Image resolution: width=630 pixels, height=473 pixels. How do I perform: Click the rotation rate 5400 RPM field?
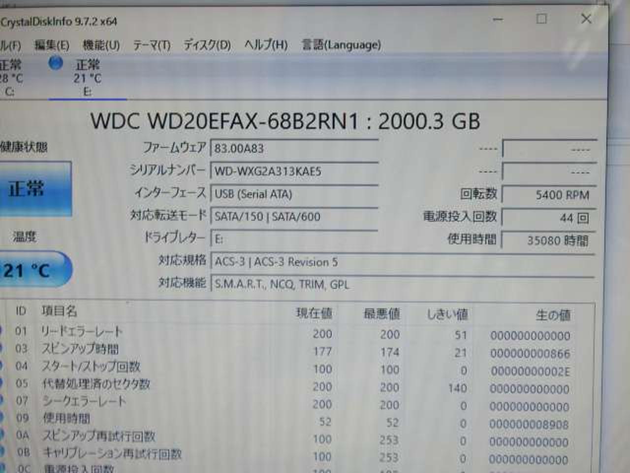pos(549,195)
